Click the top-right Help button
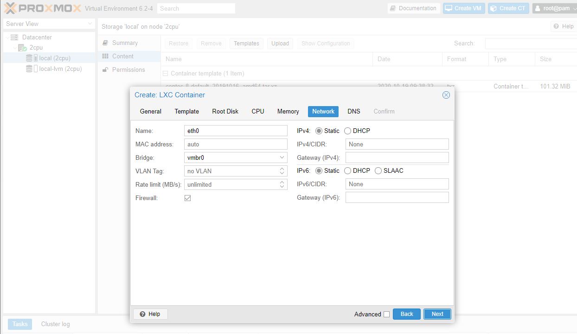Screen dimensions: 577x334 pyautogui.click(x=563, y=26)
